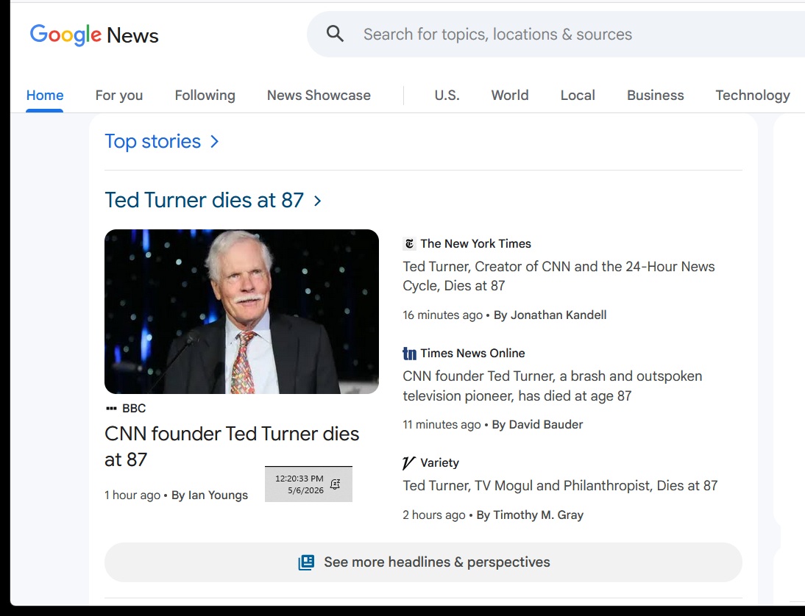Select the Home tab
The height and width of the screenshot is (616, 805).
click(45, 96)
